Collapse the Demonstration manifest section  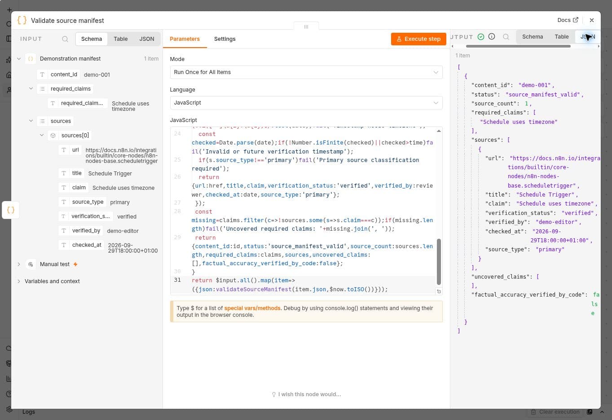click(19, 59)
